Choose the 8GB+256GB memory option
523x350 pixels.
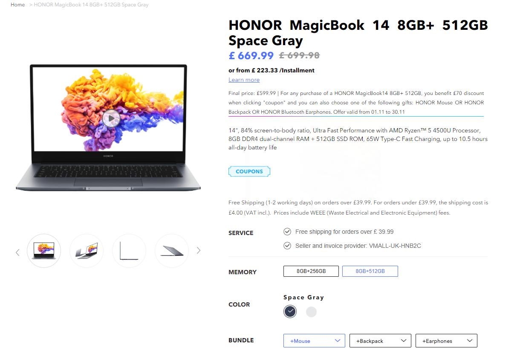tap(311, 271)
